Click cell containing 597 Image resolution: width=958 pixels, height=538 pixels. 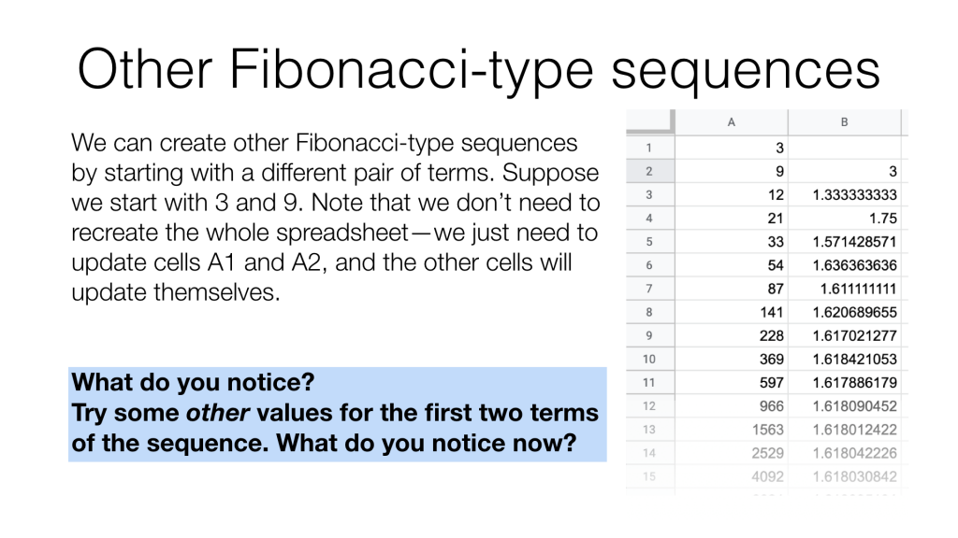tap(731, 383)
